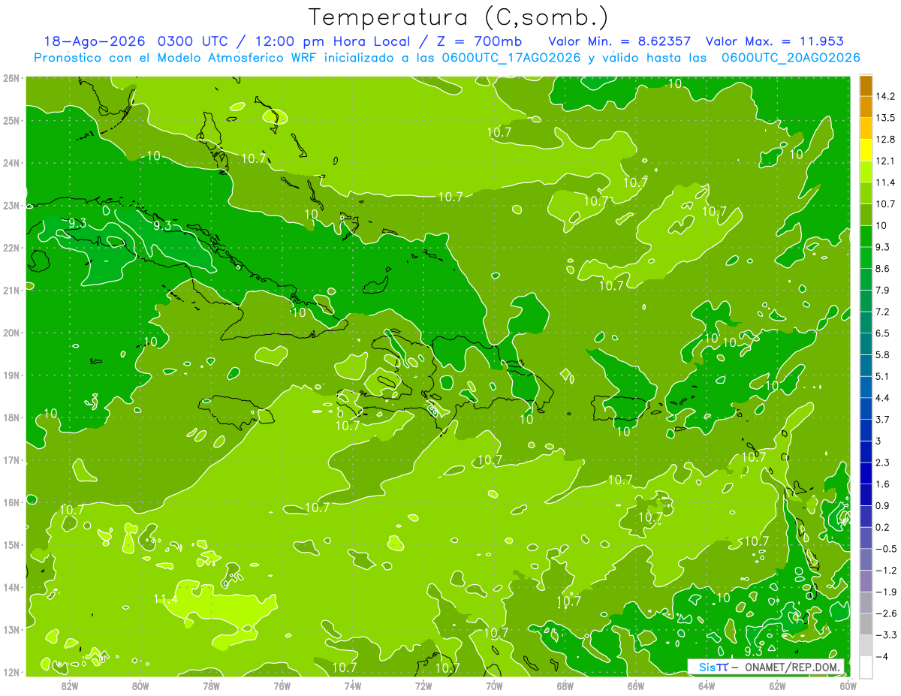Click the 26N latitude label
901x696 pixels.
pyautogui.click(x=11, y=78)
